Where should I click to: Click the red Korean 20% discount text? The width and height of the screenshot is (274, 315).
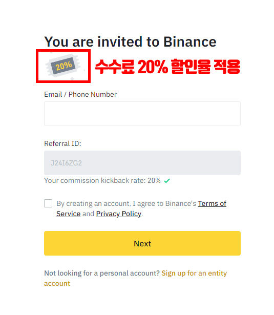tap(167, 67)
